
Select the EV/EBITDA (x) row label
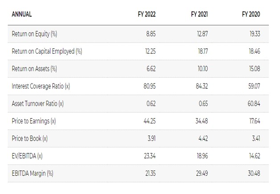[28, 156]
